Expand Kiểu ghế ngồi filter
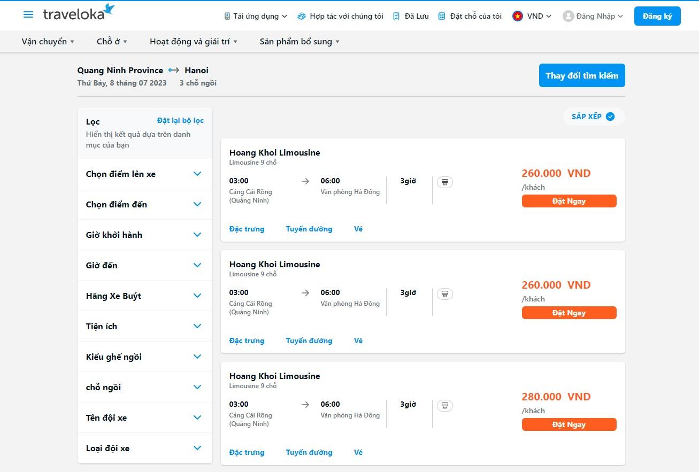Image resolution: width=699 pixels, height=472 pixels. pyautogui.click(x=145, y=357)
